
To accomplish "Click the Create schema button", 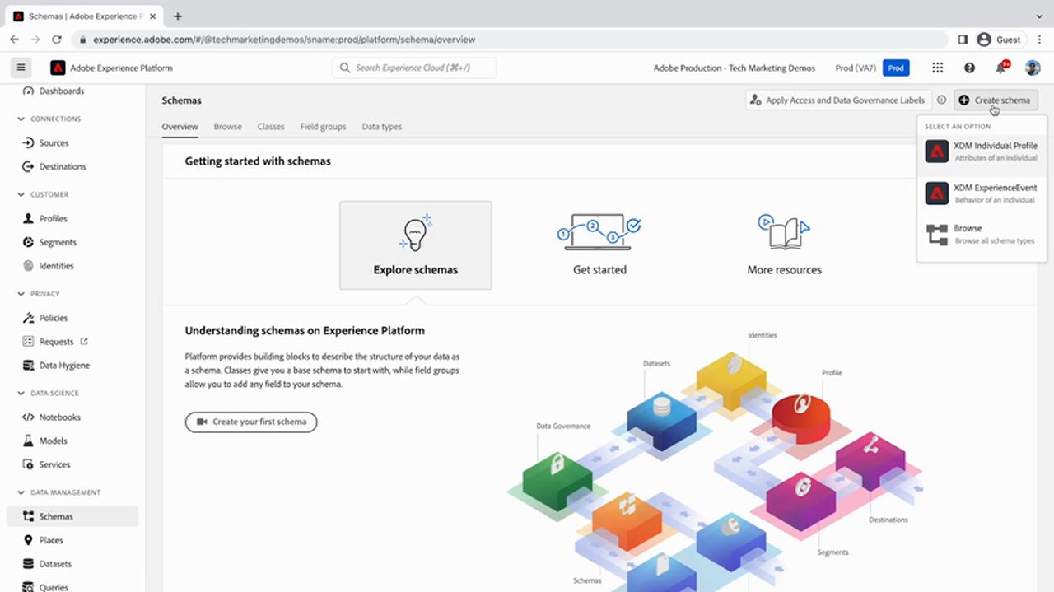I will [x=996, y=100].
